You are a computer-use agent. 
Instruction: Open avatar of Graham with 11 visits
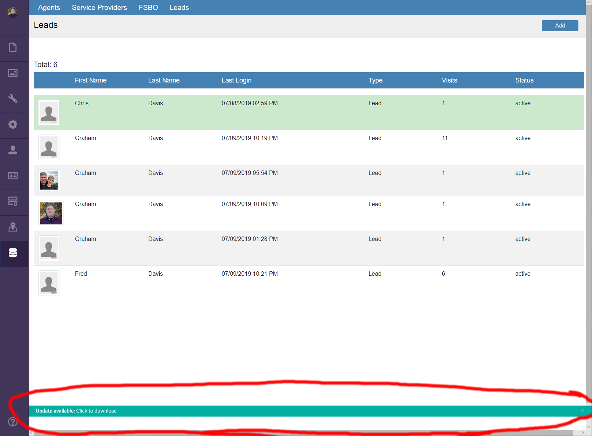49,147
